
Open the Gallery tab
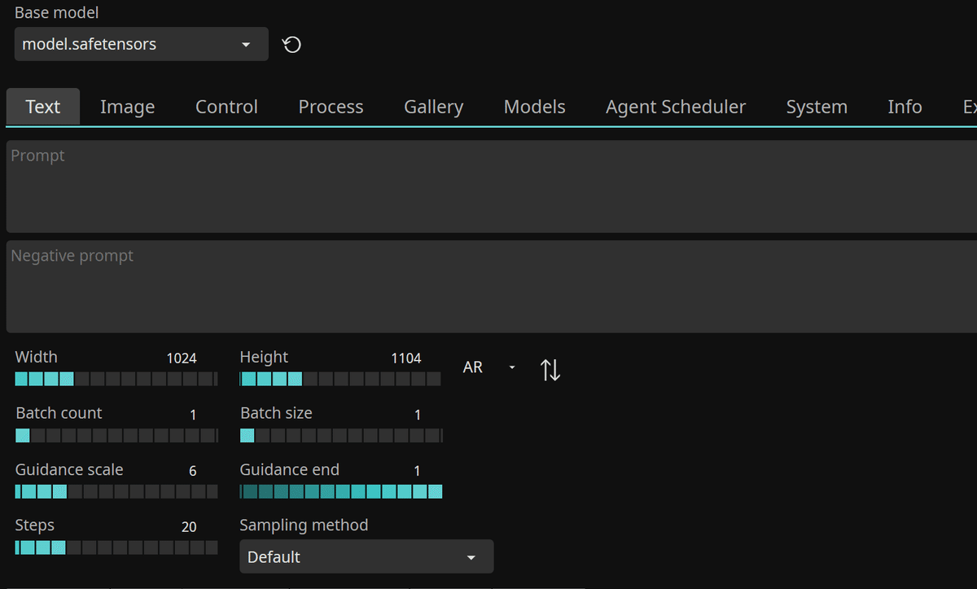click(433, 107)
